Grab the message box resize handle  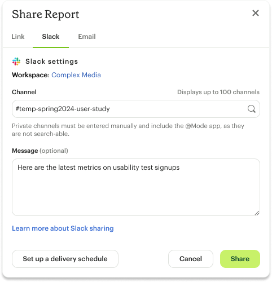tap(257, 213)
